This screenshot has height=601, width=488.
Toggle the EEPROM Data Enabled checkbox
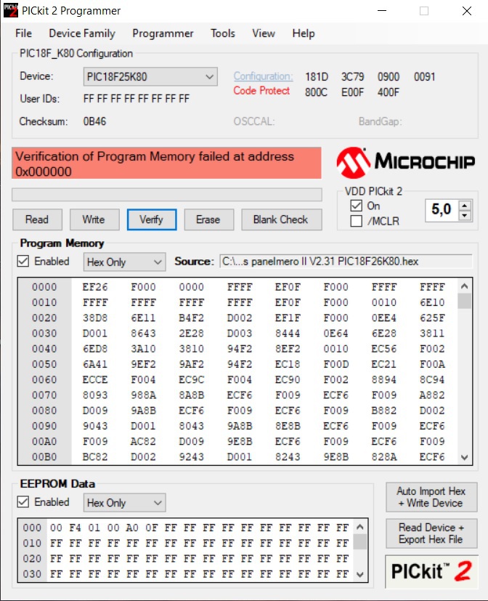(23, 501)
